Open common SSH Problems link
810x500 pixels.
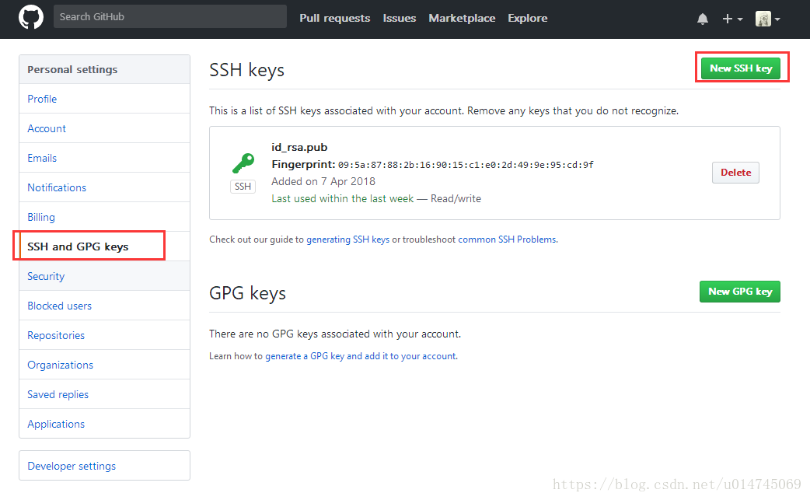click(508, 240)
